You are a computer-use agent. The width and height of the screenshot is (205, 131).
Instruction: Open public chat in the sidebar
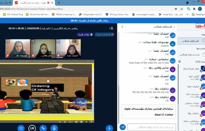191,41
